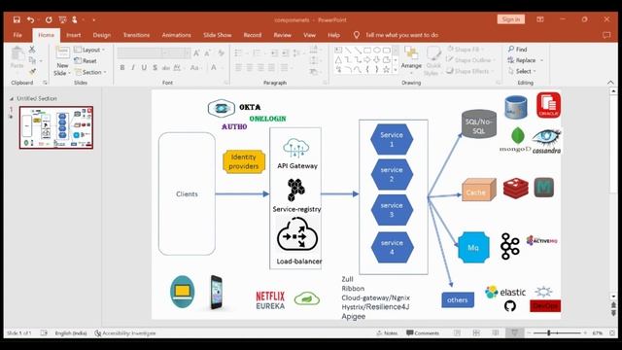Click the Accessibility: Investigate status
Image resolution: width=622 pixels, height=350 pixels.
coord(125,332)
